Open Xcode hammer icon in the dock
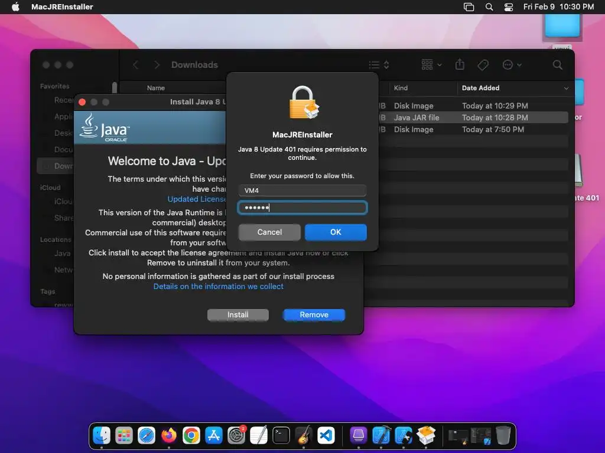This screenshot has width=605, height=453. [x=381, y=436]
